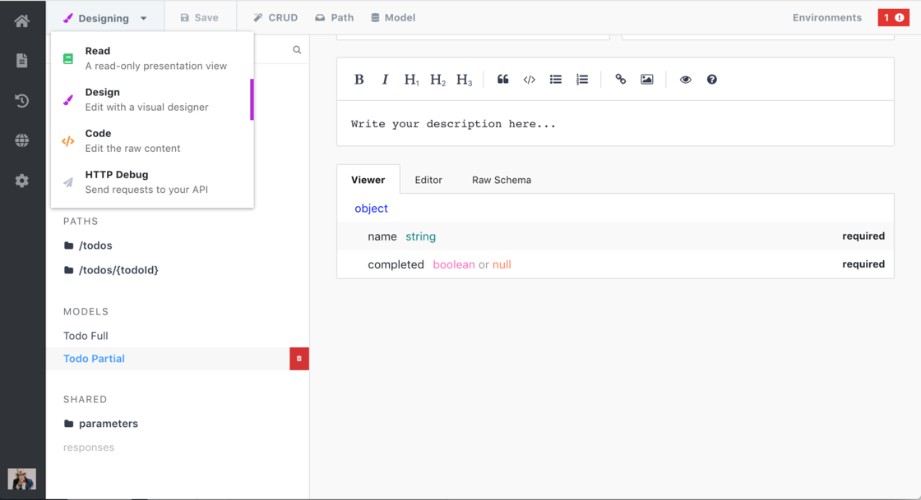Open the Designing mode dropdown

(103, 17)
